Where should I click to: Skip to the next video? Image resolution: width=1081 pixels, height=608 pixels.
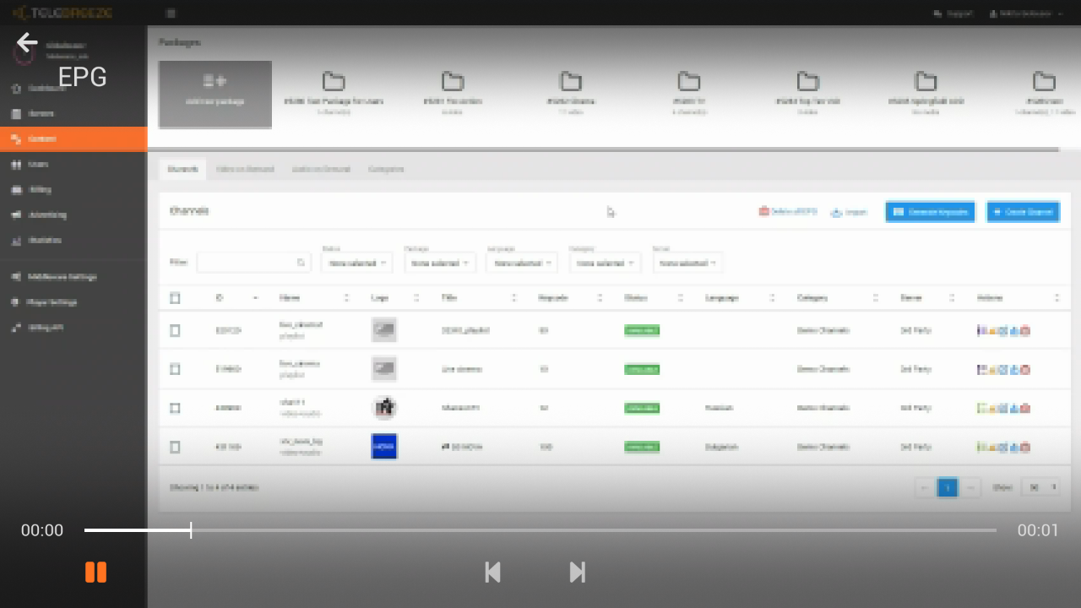point(578,573)
